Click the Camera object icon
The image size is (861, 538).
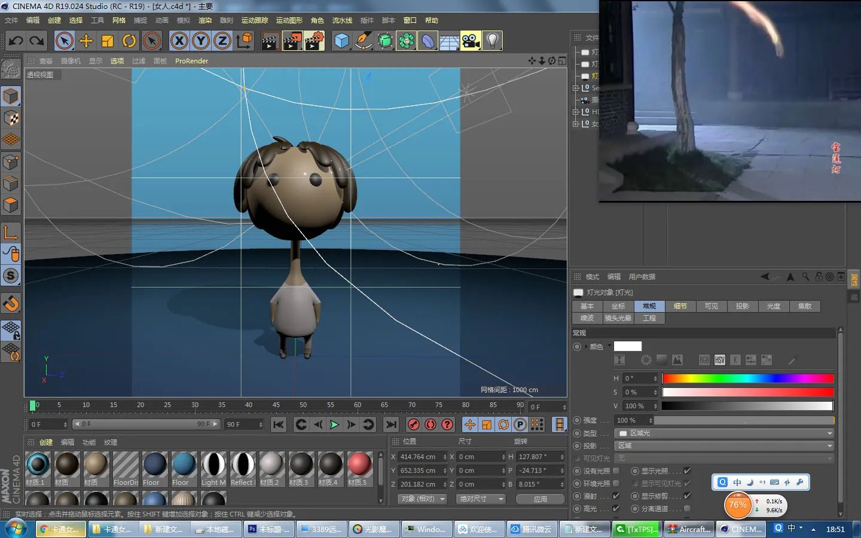tap(471, 41)
